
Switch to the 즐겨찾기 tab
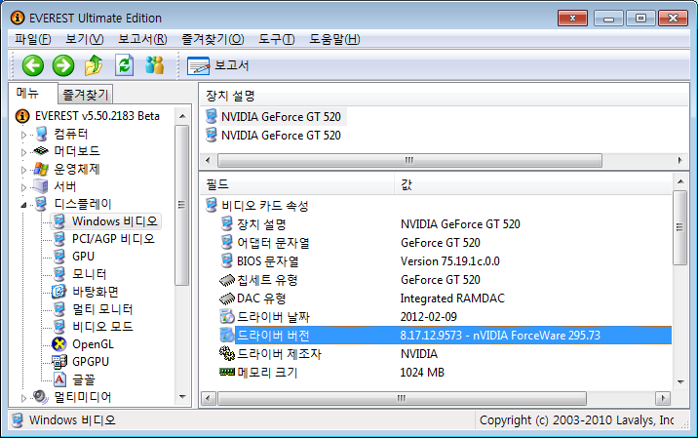coord(86,94)
